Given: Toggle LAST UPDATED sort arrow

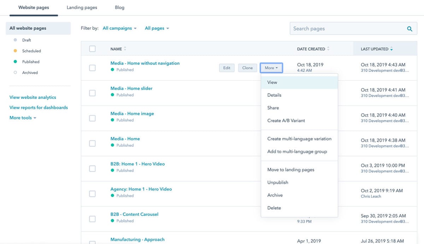Looking at the screenshot, I should pyautogui.click(x=391, y=49).
